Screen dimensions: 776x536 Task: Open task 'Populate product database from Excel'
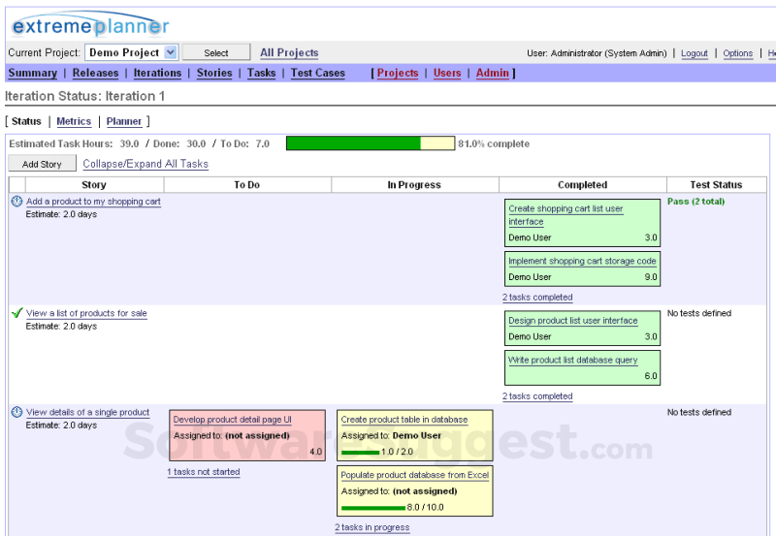[x=415, y=475]
